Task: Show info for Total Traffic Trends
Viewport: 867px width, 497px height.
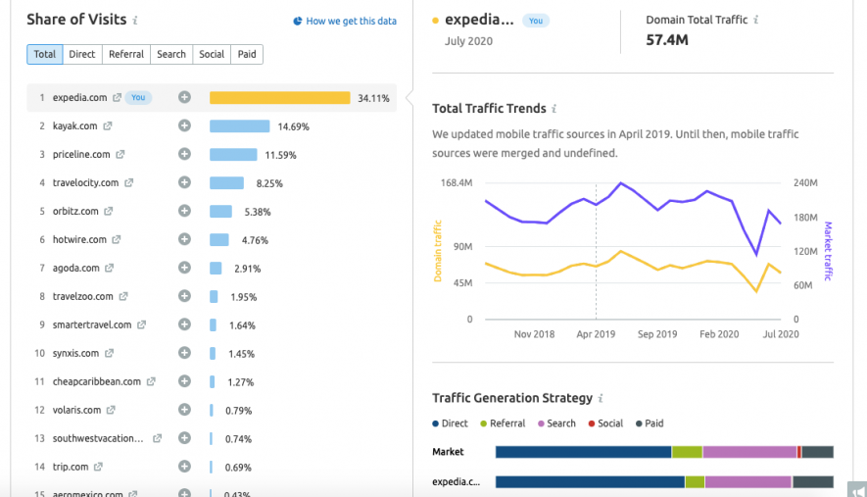Action: coord(554,109)
